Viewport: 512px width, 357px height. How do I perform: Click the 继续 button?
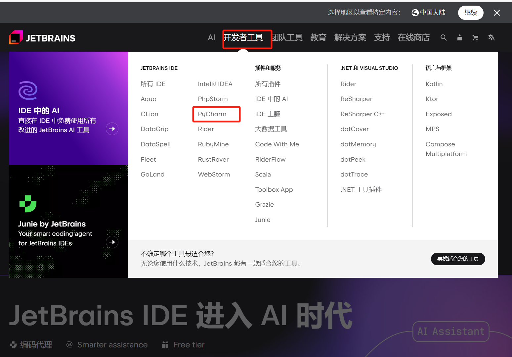tap(471, 13)
